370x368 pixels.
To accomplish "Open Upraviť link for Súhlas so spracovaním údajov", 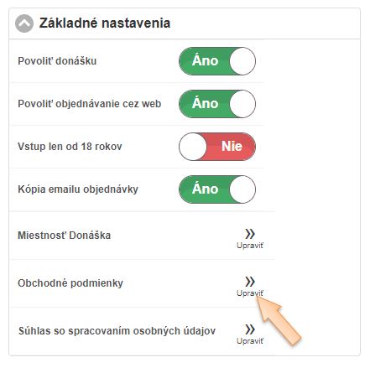I will (250, 341).
